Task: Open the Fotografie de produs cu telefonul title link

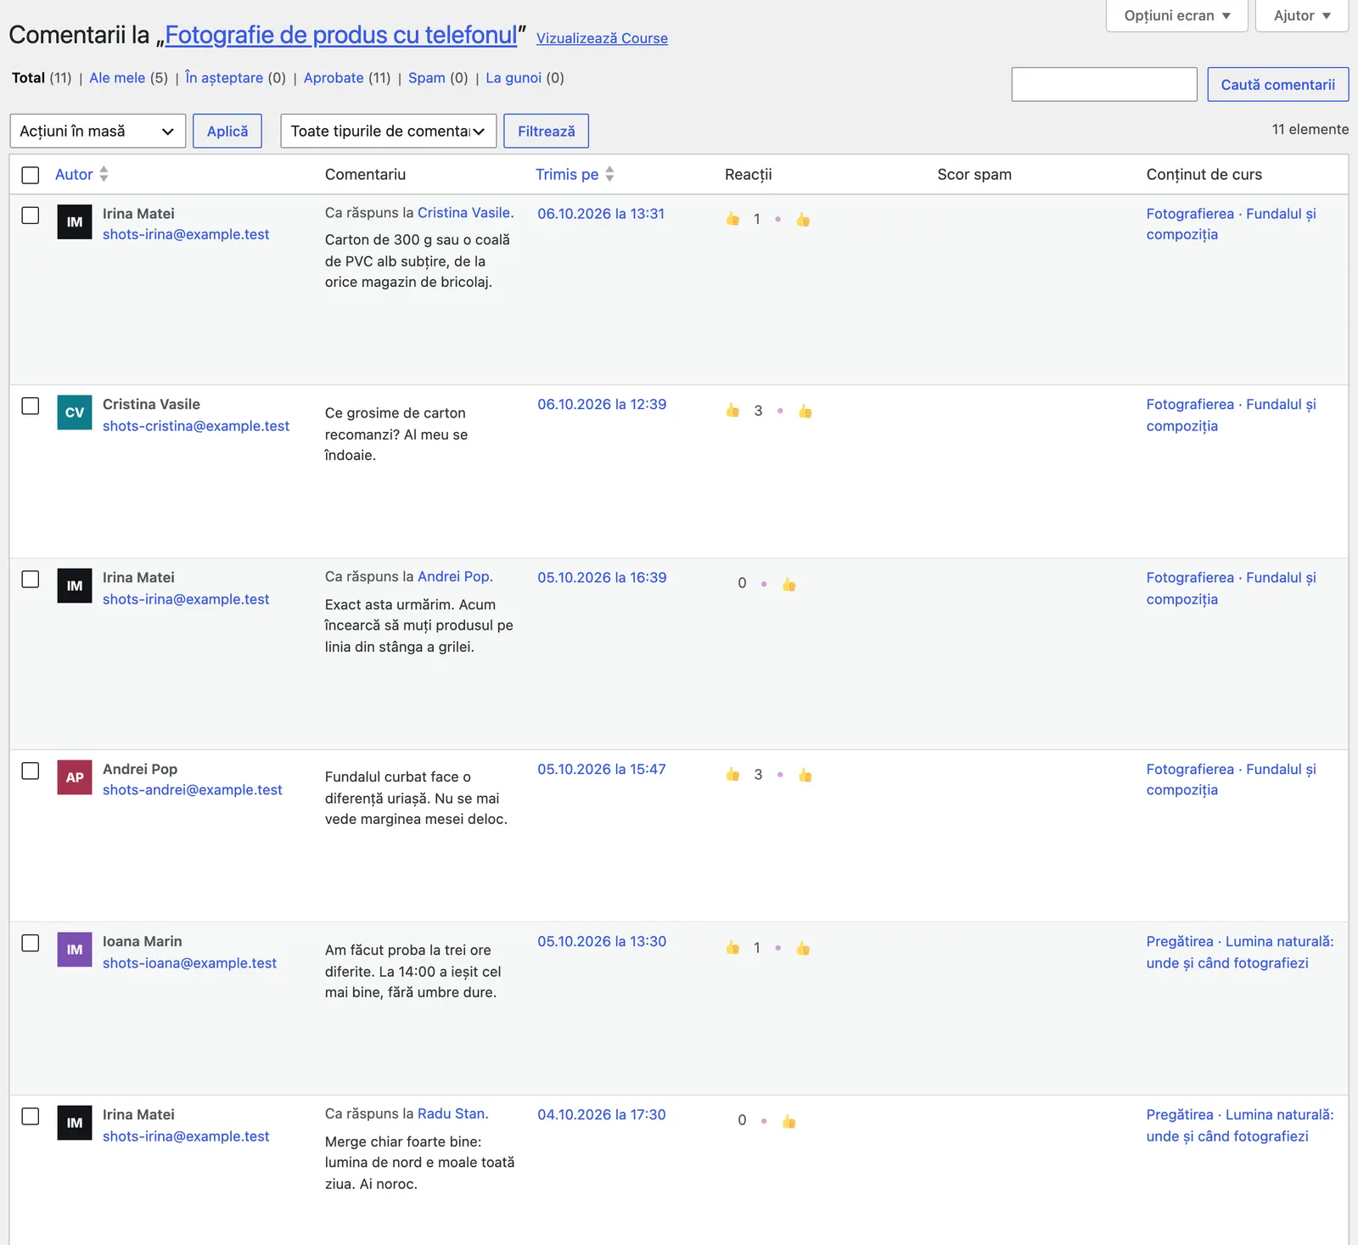Action: [341, 35]
